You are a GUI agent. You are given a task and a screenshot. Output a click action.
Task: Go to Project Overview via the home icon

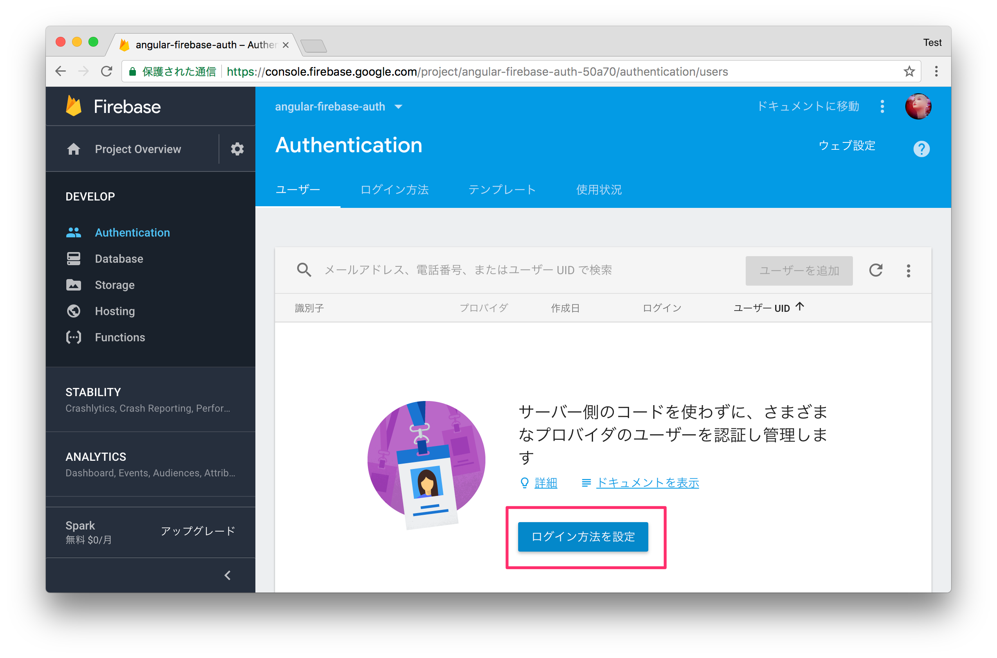[x=74, y=149]
